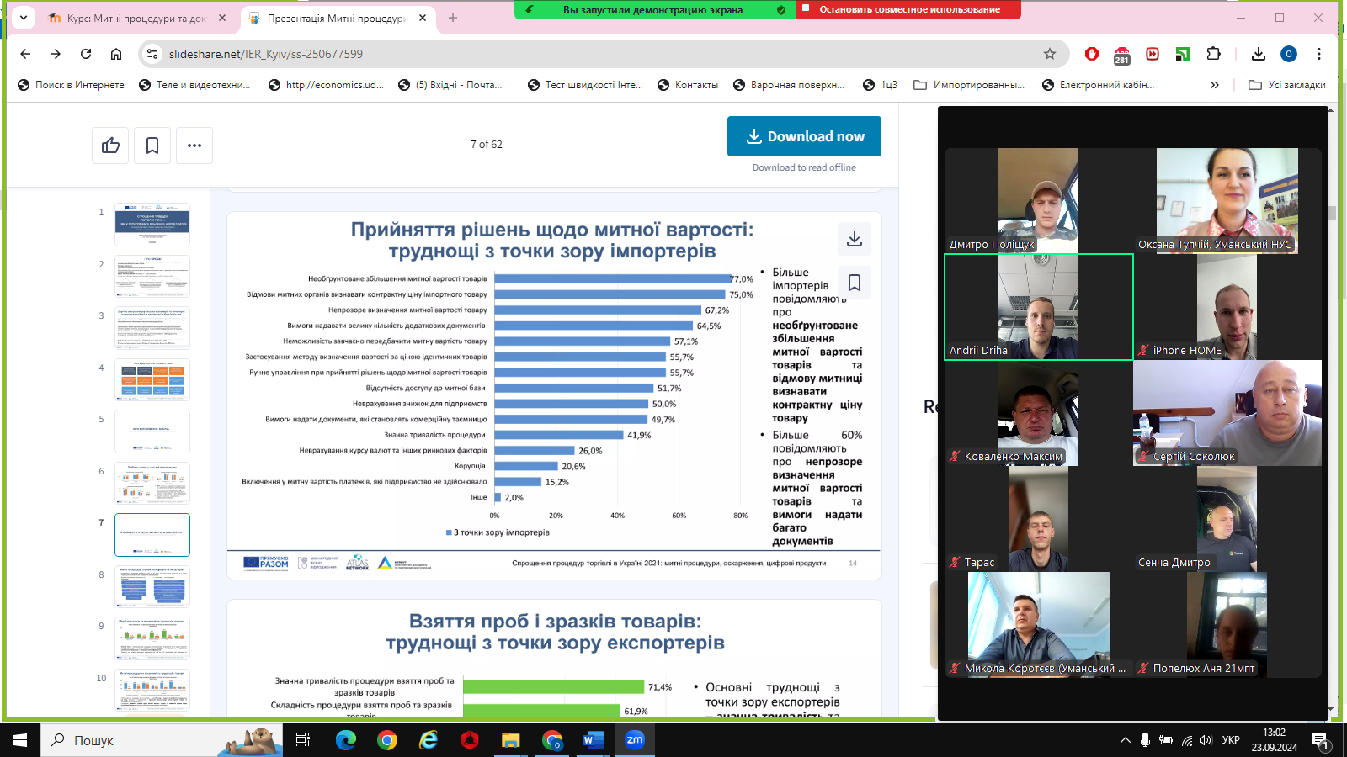
Task: Open Теле и видеотехни... bookmark
Action: tap(194, 85)
